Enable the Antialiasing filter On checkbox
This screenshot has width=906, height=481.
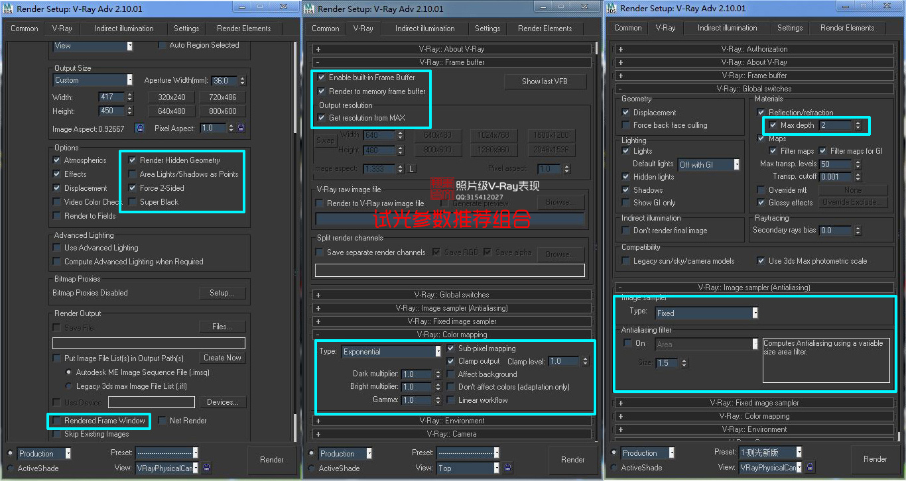click(627, 343)
